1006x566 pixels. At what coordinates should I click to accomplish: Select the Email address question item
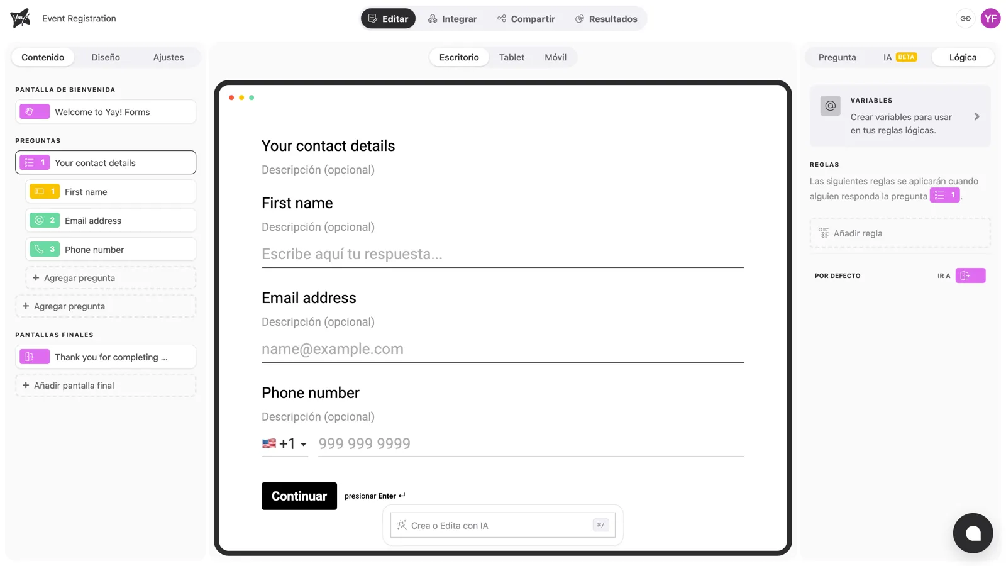point(111,221)
